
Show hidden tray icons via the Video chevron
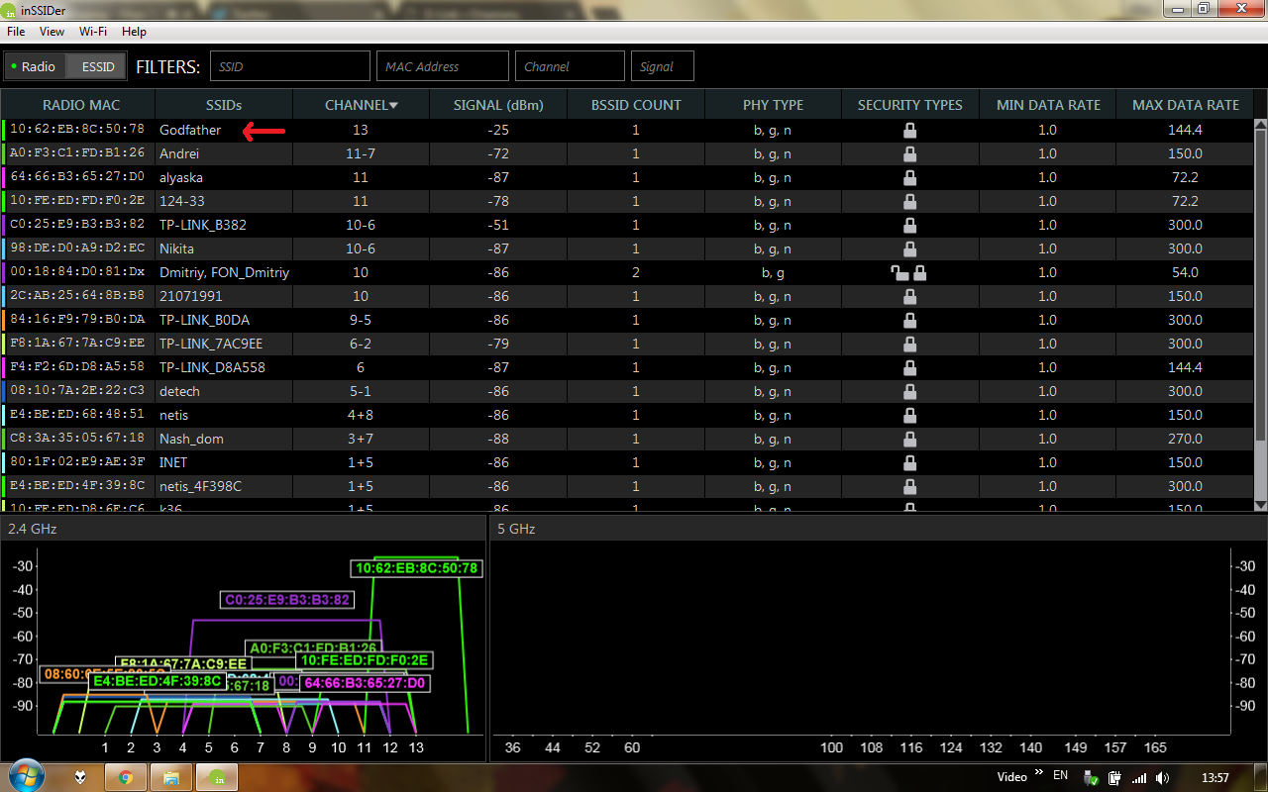pos(1039,772)
